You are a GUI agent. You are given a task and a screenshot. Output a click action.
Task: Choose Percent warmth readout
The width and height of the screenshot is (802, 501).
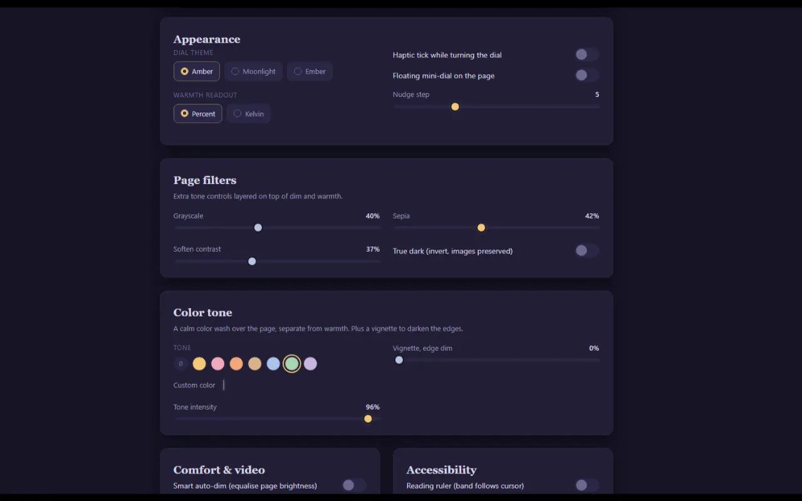click(x=198, y=113)
